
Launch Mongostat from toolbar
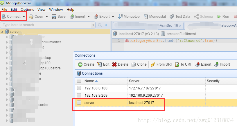tap(155, 17)
